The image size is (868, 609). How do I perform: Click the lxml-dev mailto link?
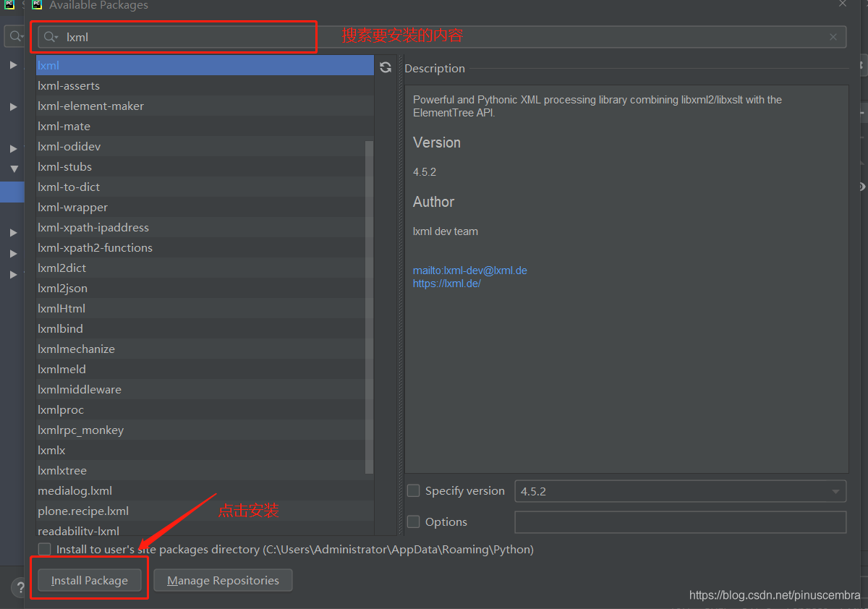click(470, 271)
